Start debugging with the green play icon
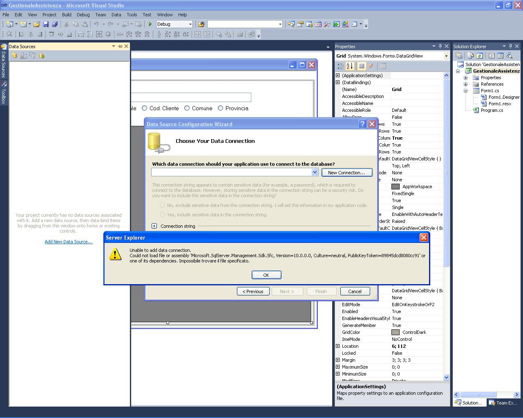The image size is (523, 418). click(x=150, y=24)
